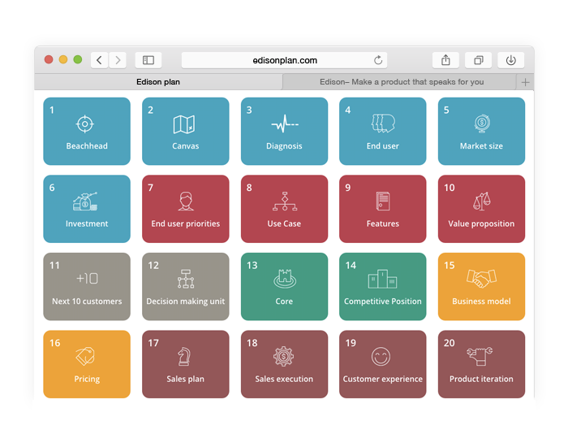Click the End user heads icon
Image resolution: width=568 pixels, height=447 pixels.
[383, 123]
